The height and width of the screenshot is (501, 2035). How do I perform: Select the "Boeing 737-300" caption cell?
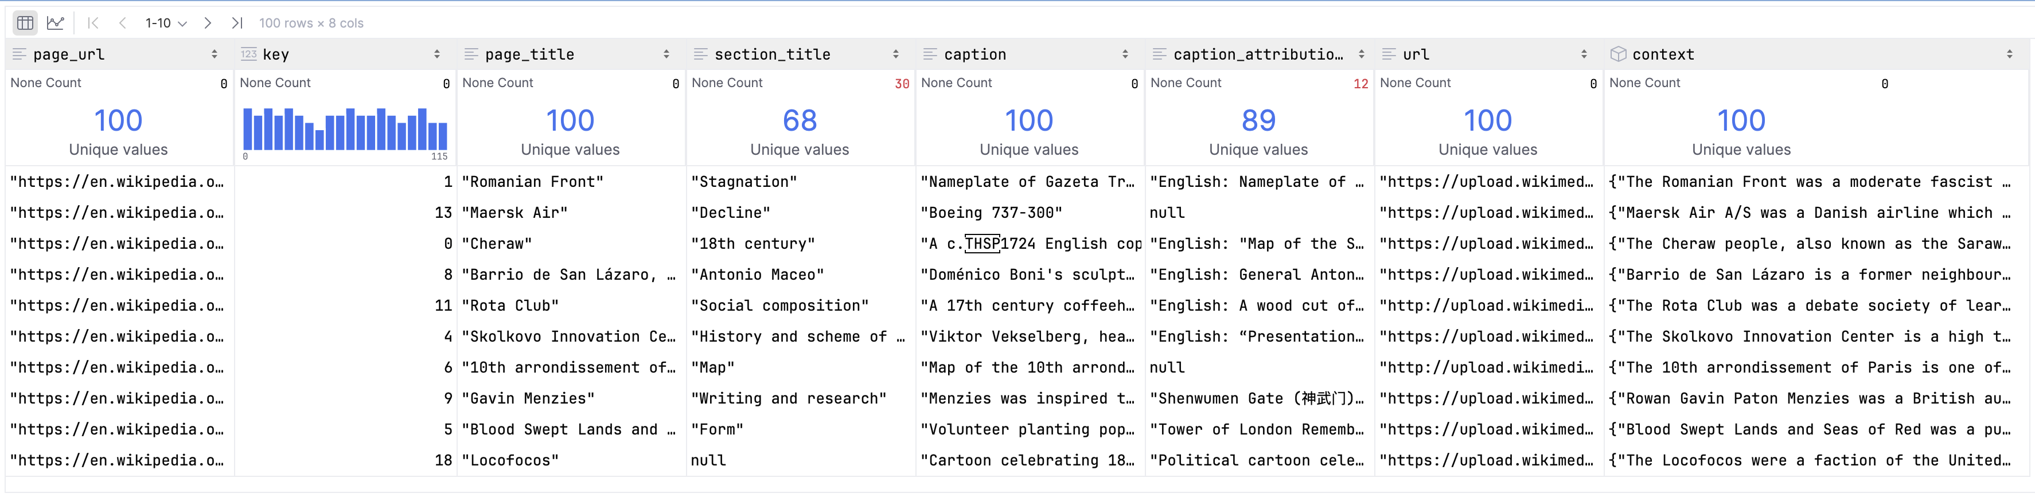point(992,213)
